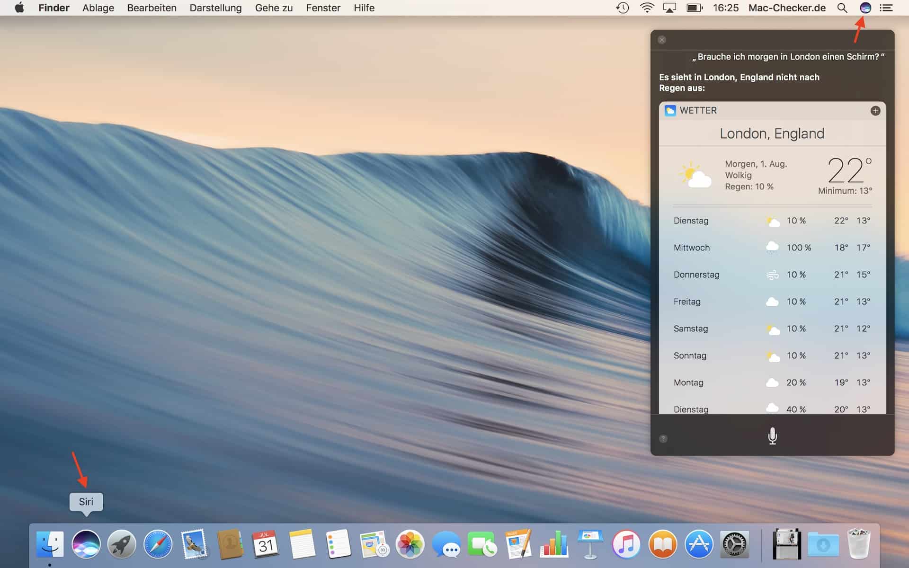This screenshot has width=909, height=568.
Task: Select Montag 20 % forecast row
Action: [772, 382]
